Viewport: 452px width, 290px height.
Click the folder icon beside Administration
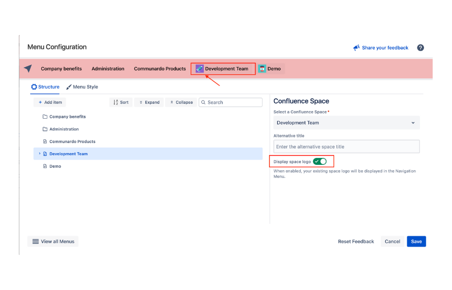point(45,129)
